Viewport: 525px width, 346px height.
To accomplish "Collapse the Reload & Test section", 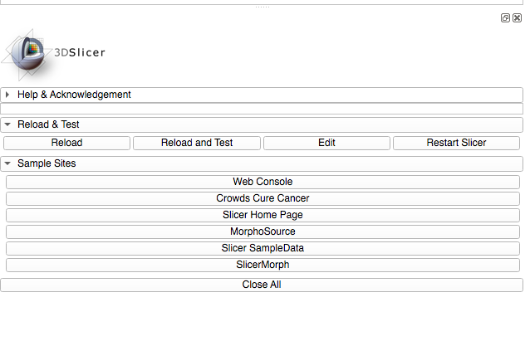I will (x=7, y=124).
